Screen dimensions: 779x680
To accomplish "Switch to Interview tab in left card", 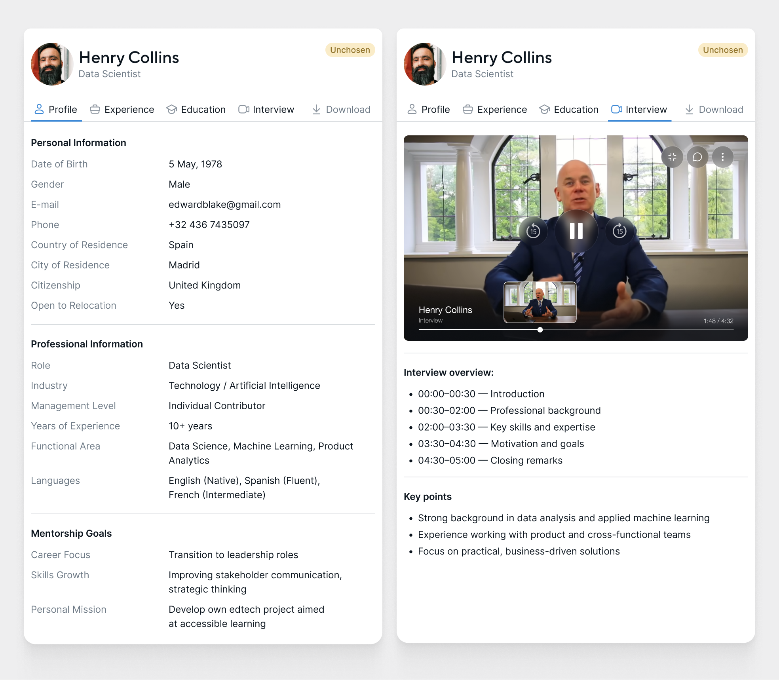I will (266, 109).
